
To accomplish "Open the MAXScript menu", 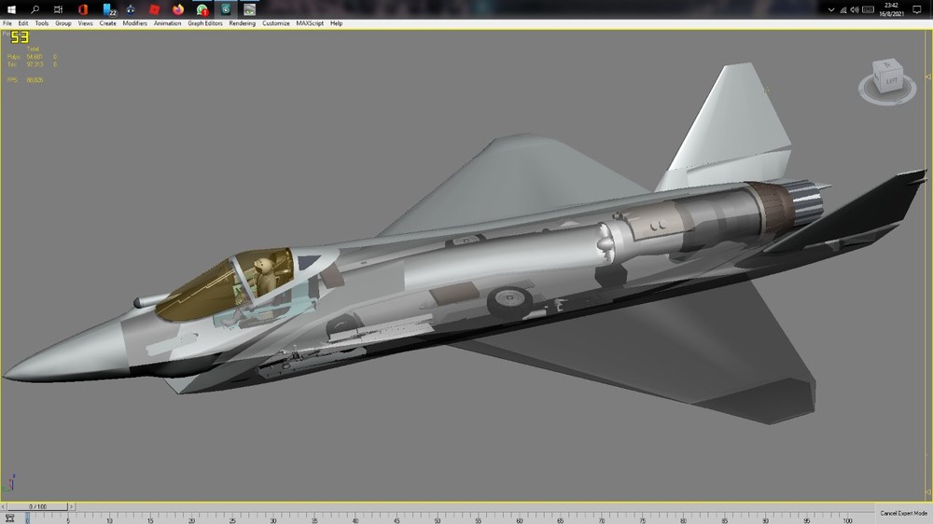I will click(310, 23).
